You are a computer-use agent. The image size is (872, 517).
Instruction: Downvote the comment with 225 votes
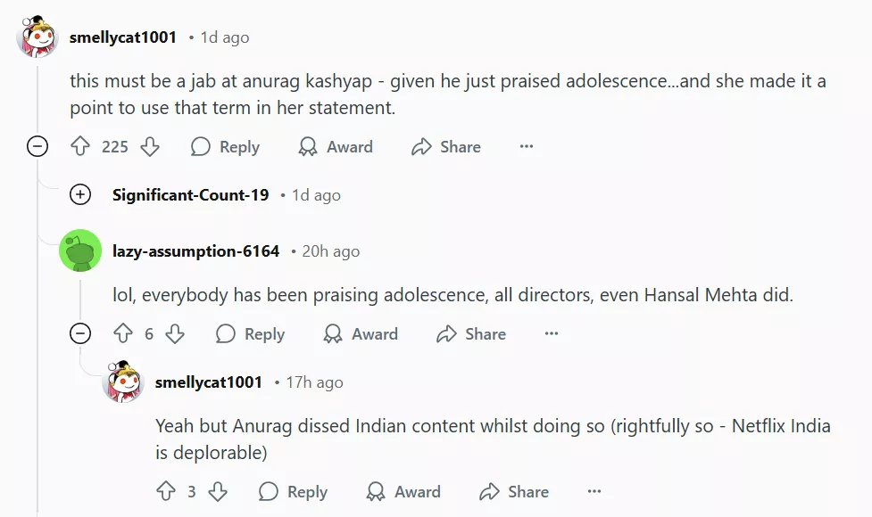click(x=150, y=147)
